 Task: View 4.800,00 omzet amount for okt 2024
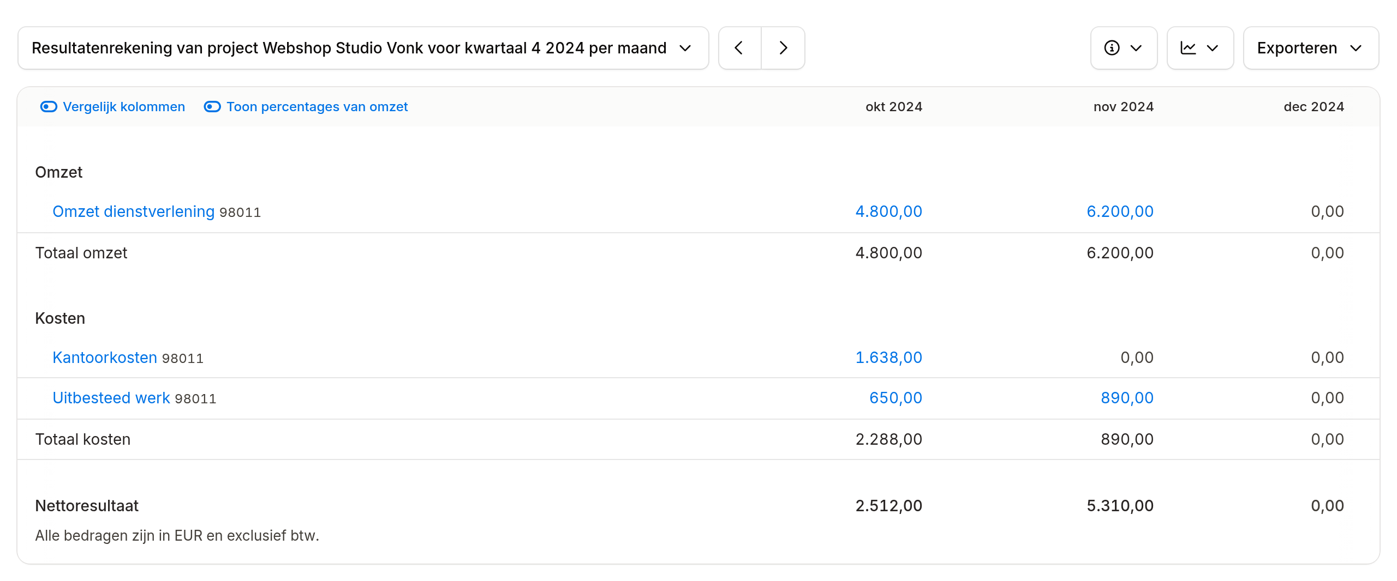888,211
